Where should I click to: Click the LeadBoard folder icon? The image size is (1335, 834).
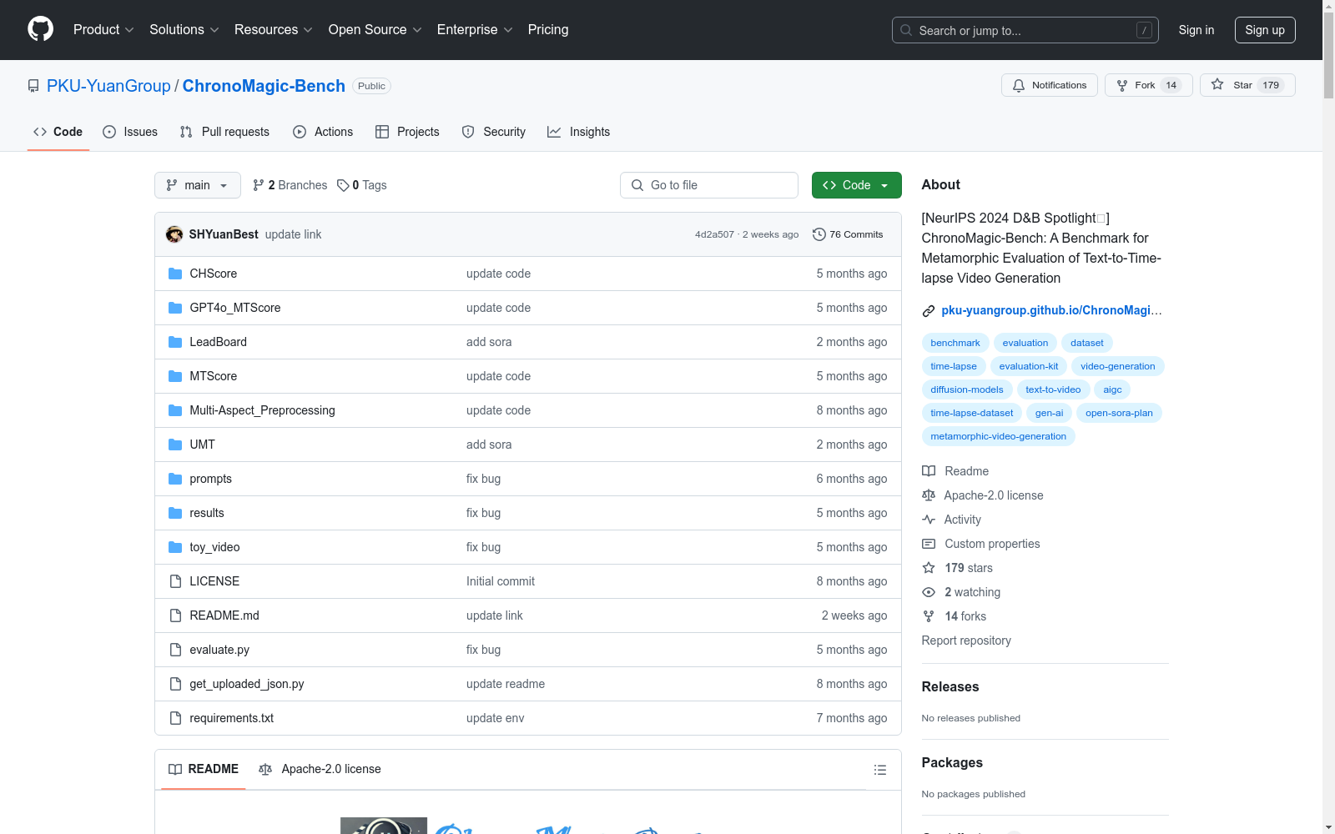click(175, 342)
